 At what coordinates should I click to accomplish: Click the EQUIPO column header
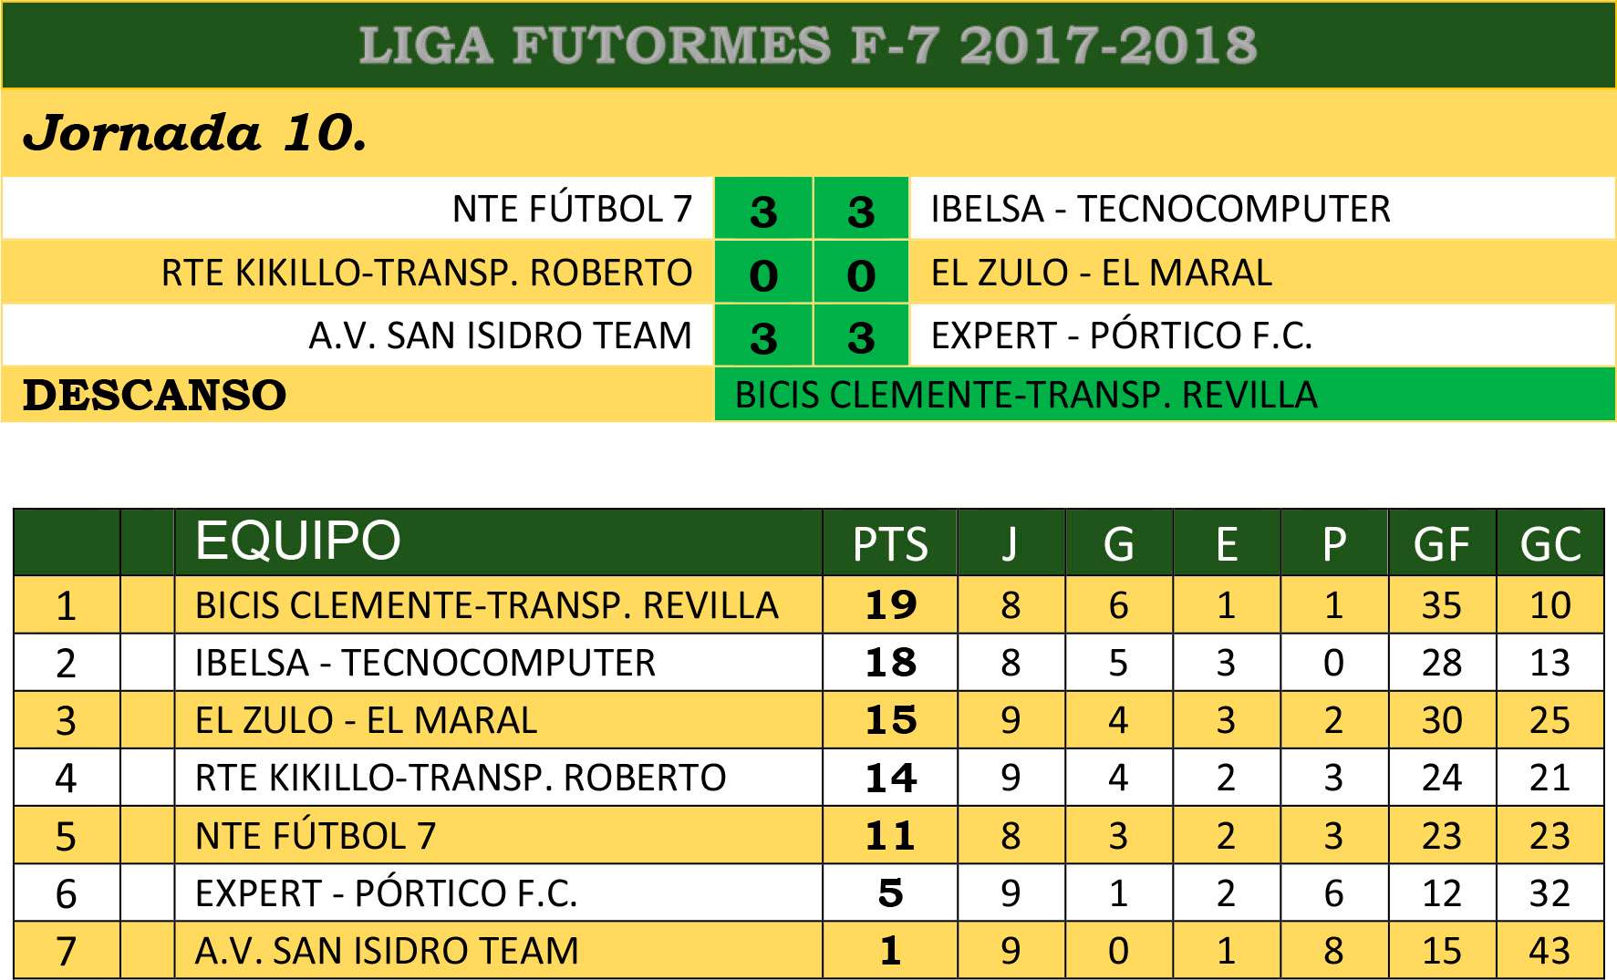(297, 541)
